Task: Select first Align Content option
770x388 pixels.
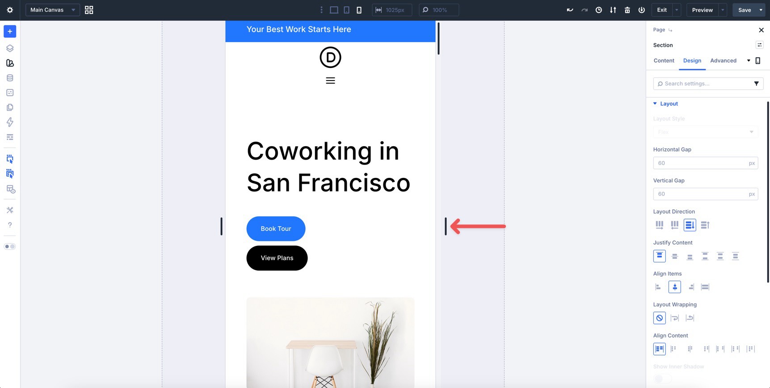Action: (659, 349)
